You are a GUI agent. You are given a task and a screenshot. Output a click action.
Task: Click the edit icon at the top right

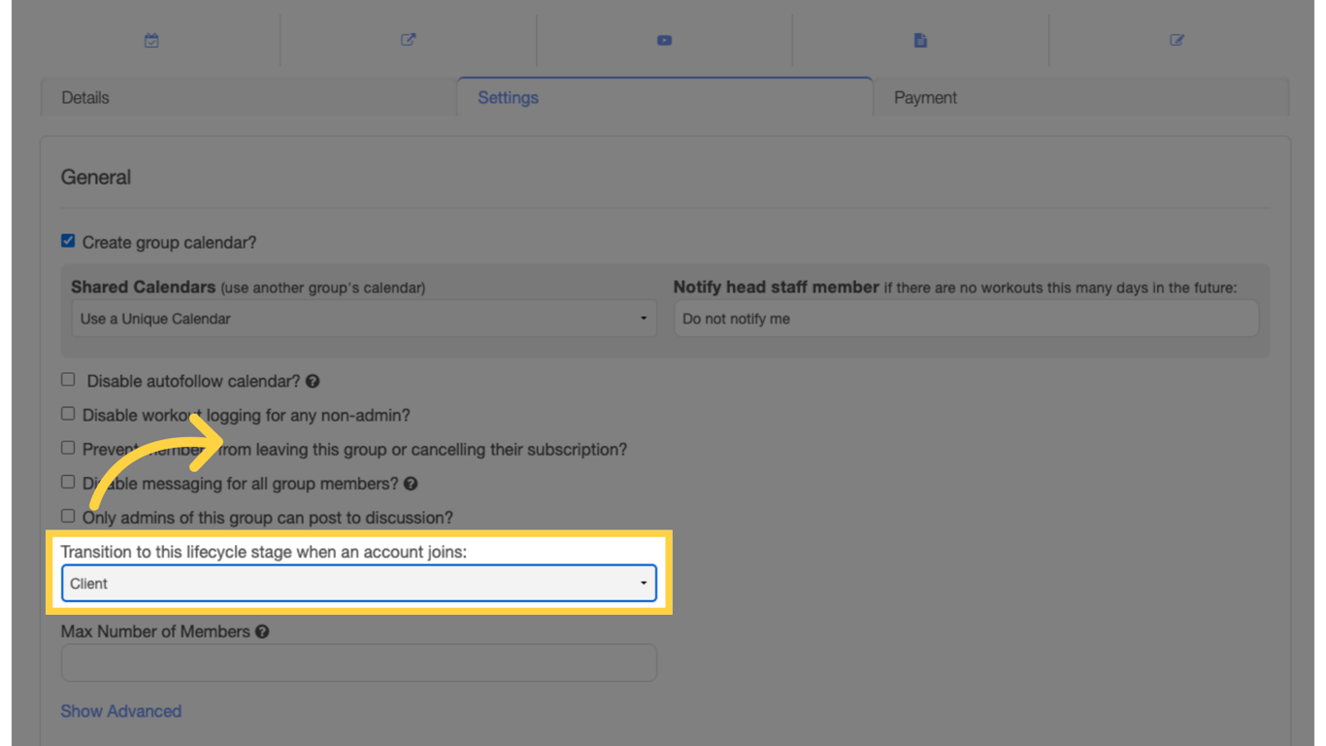pyautogui.click(x=1177, y=40)
